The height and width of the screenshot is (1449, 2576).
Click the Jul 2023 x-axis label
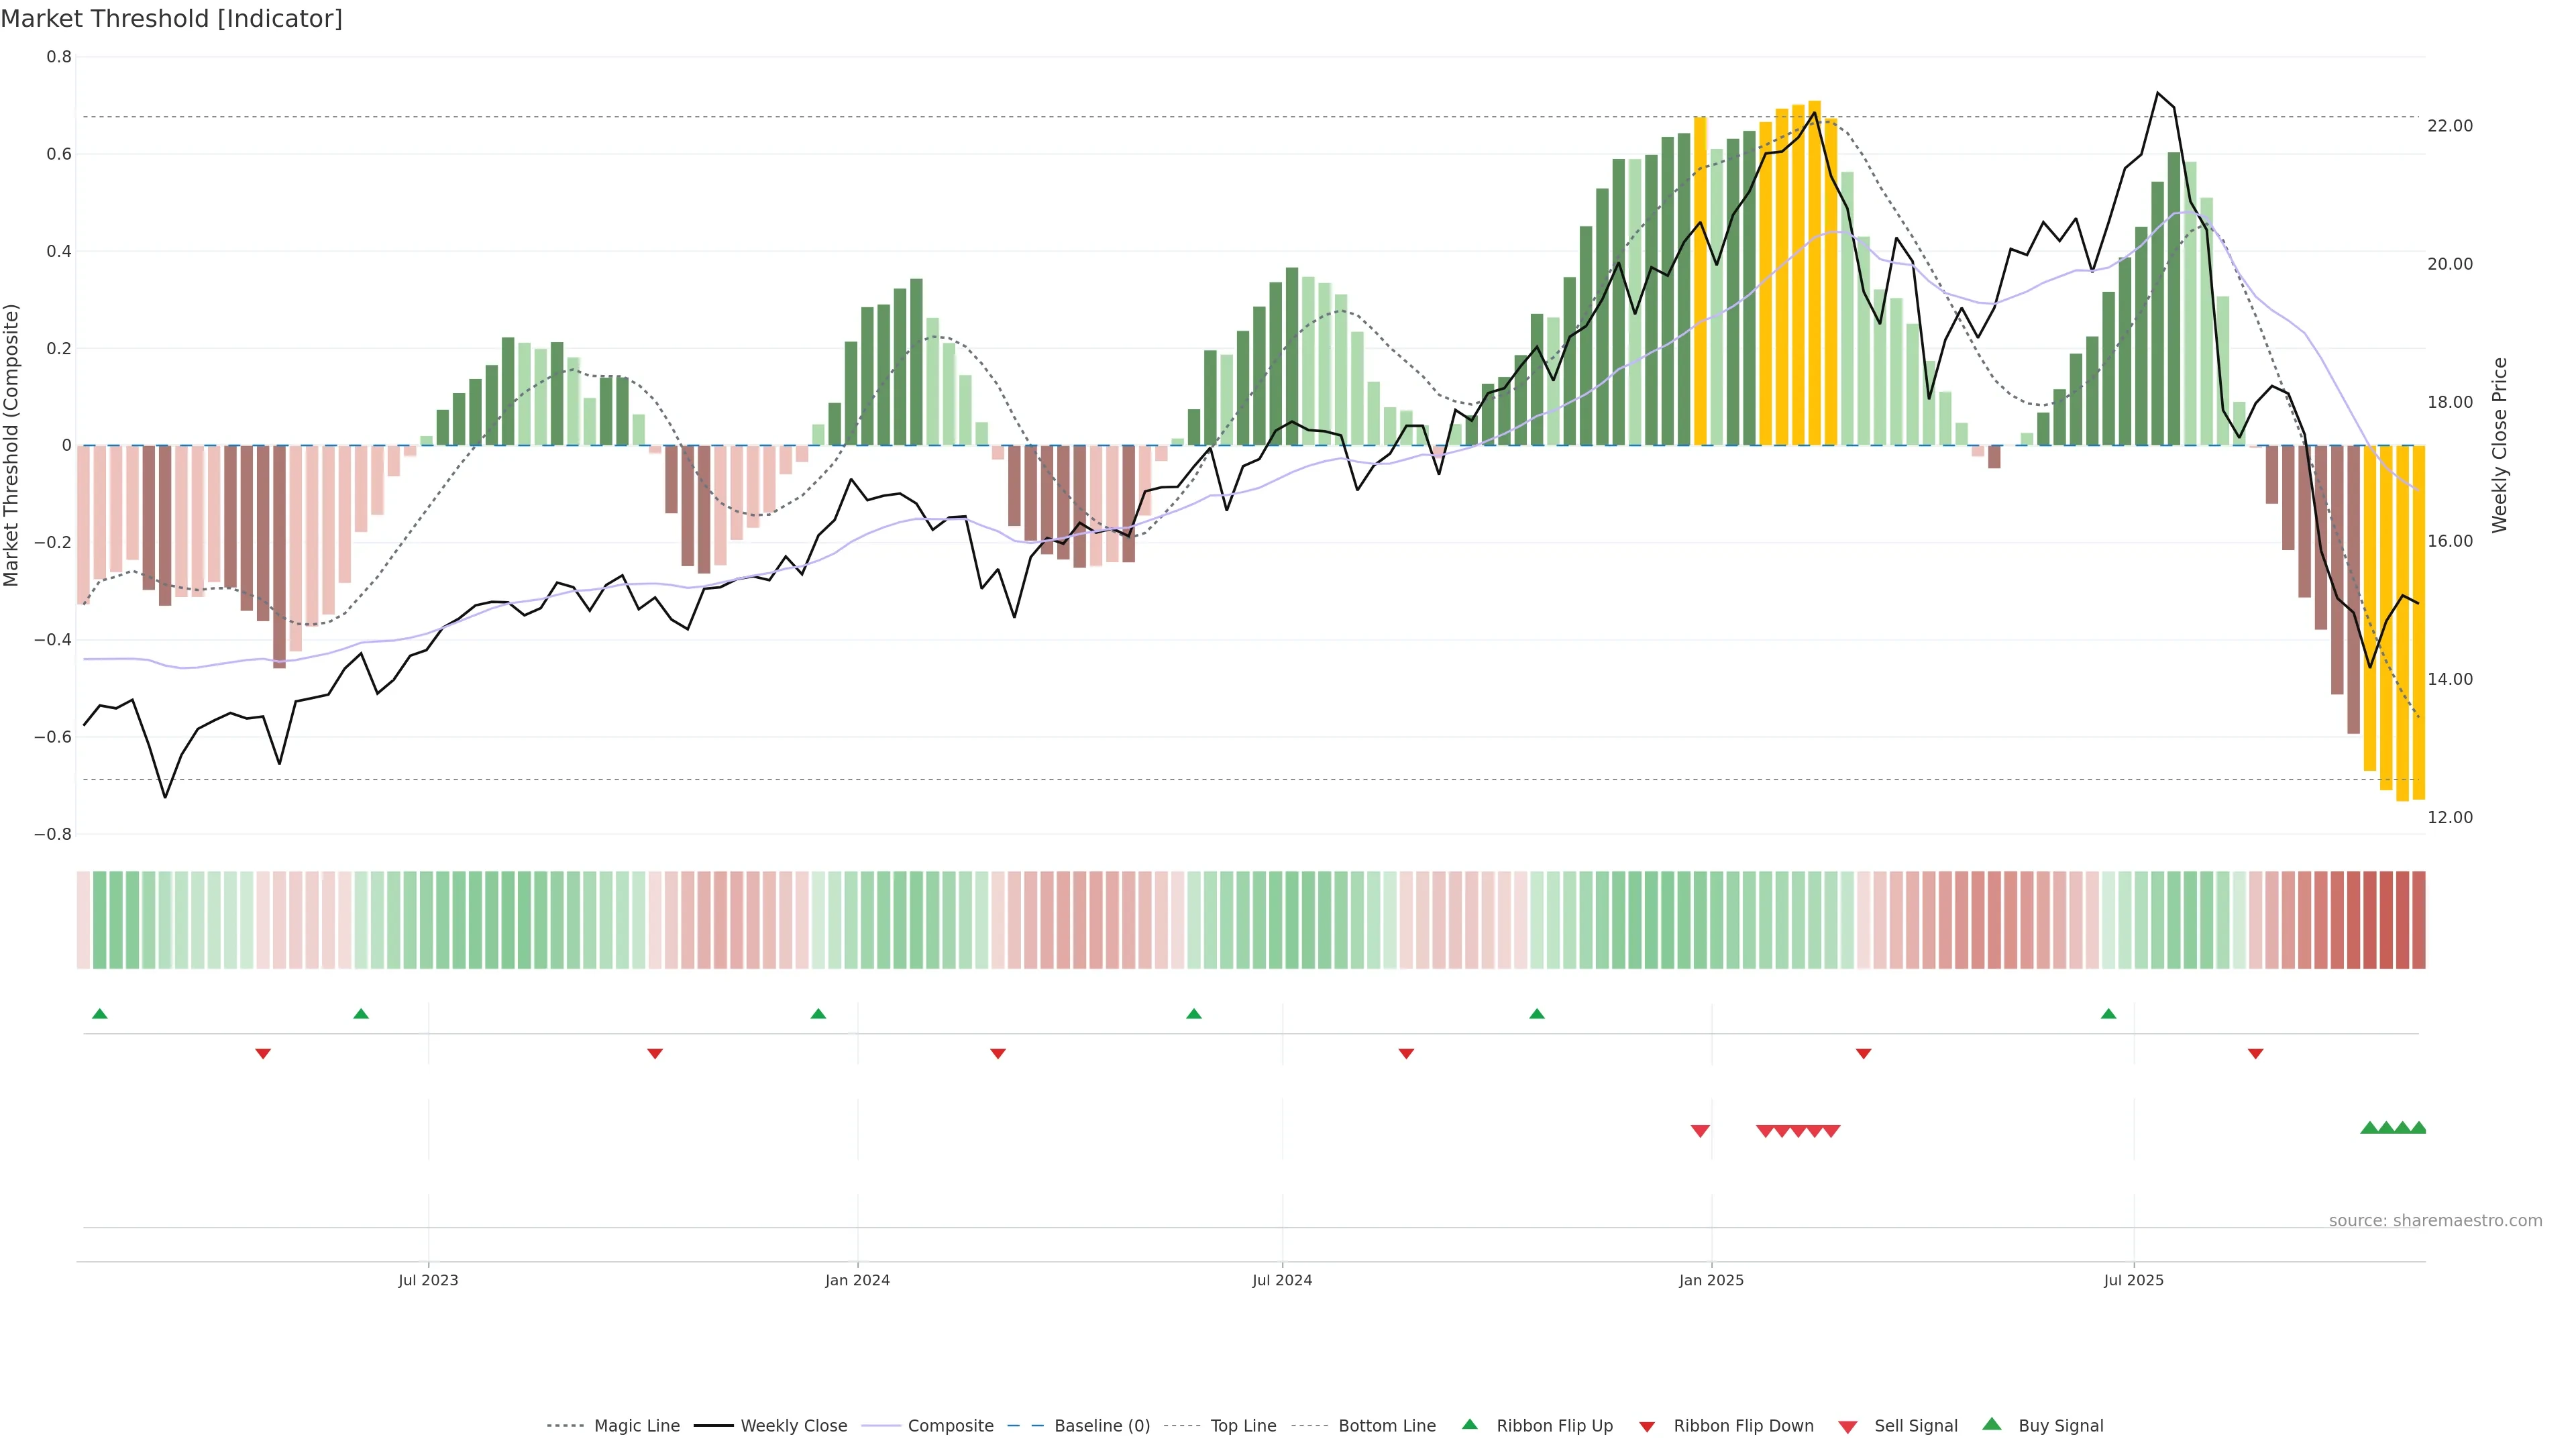click(428, 1280)
